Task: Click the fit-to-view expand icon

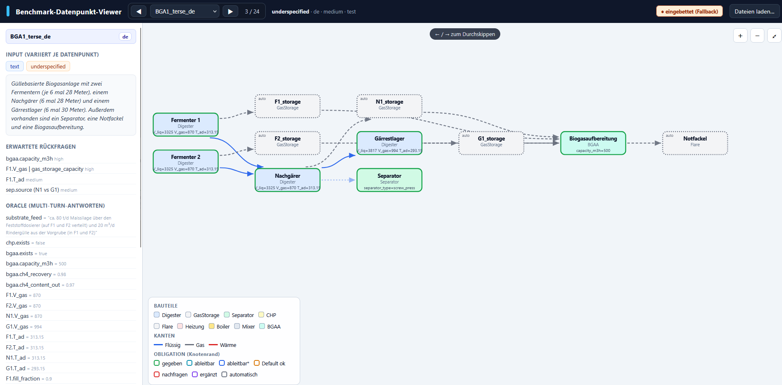Action: 774,36
